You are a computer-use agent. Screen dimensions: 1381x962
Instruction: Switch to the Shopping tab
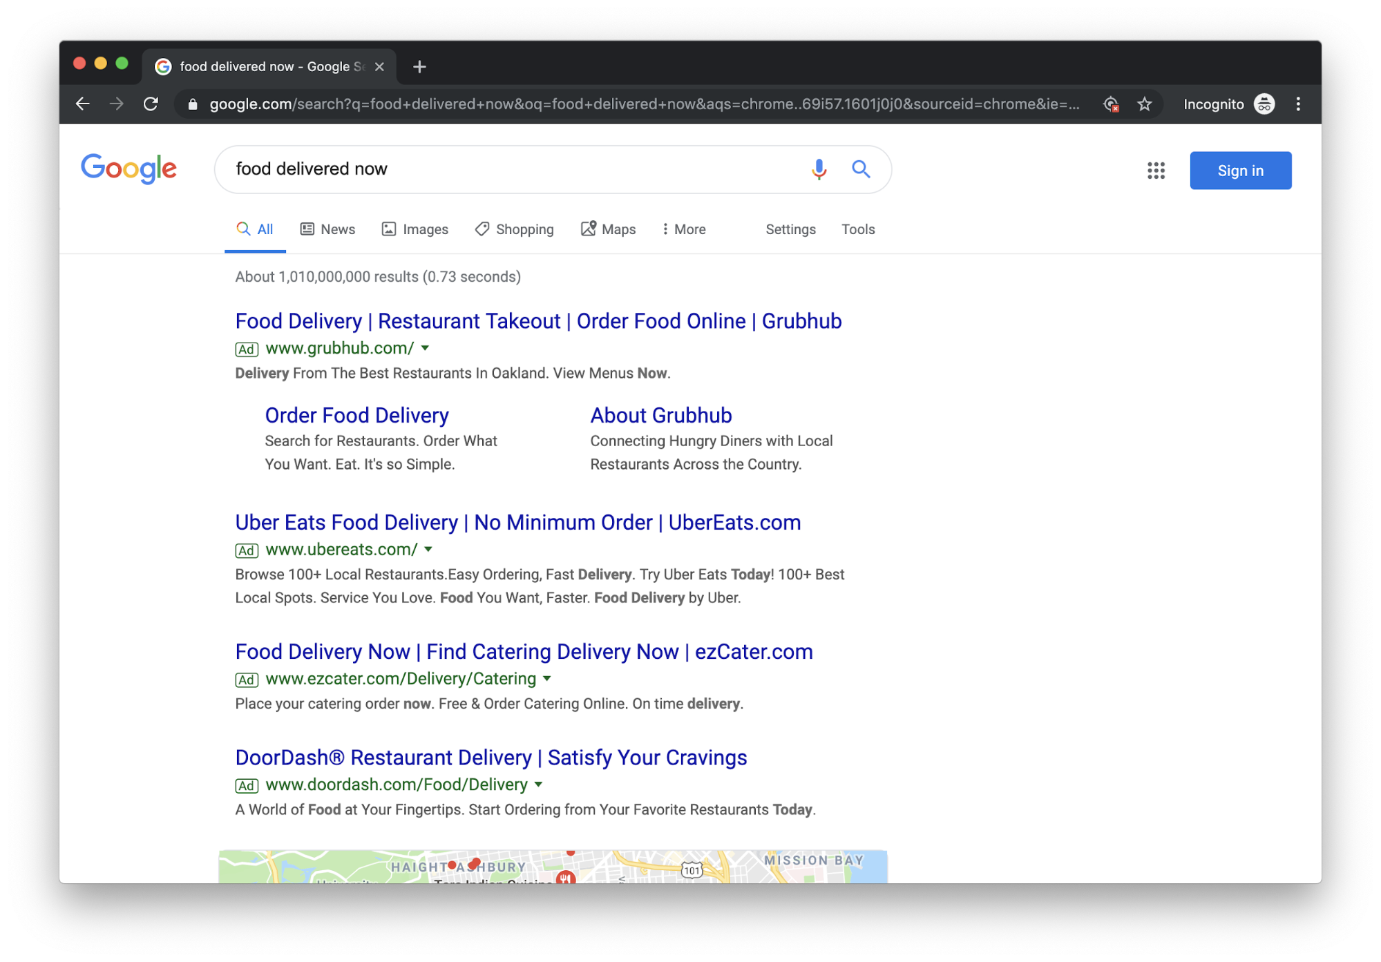tap(515, 229)
